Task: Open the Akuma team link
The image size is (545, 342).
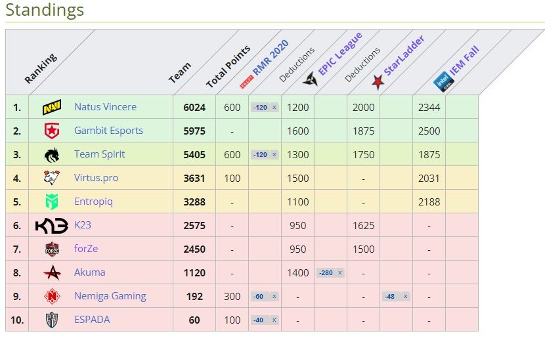Action: (90, 272)
